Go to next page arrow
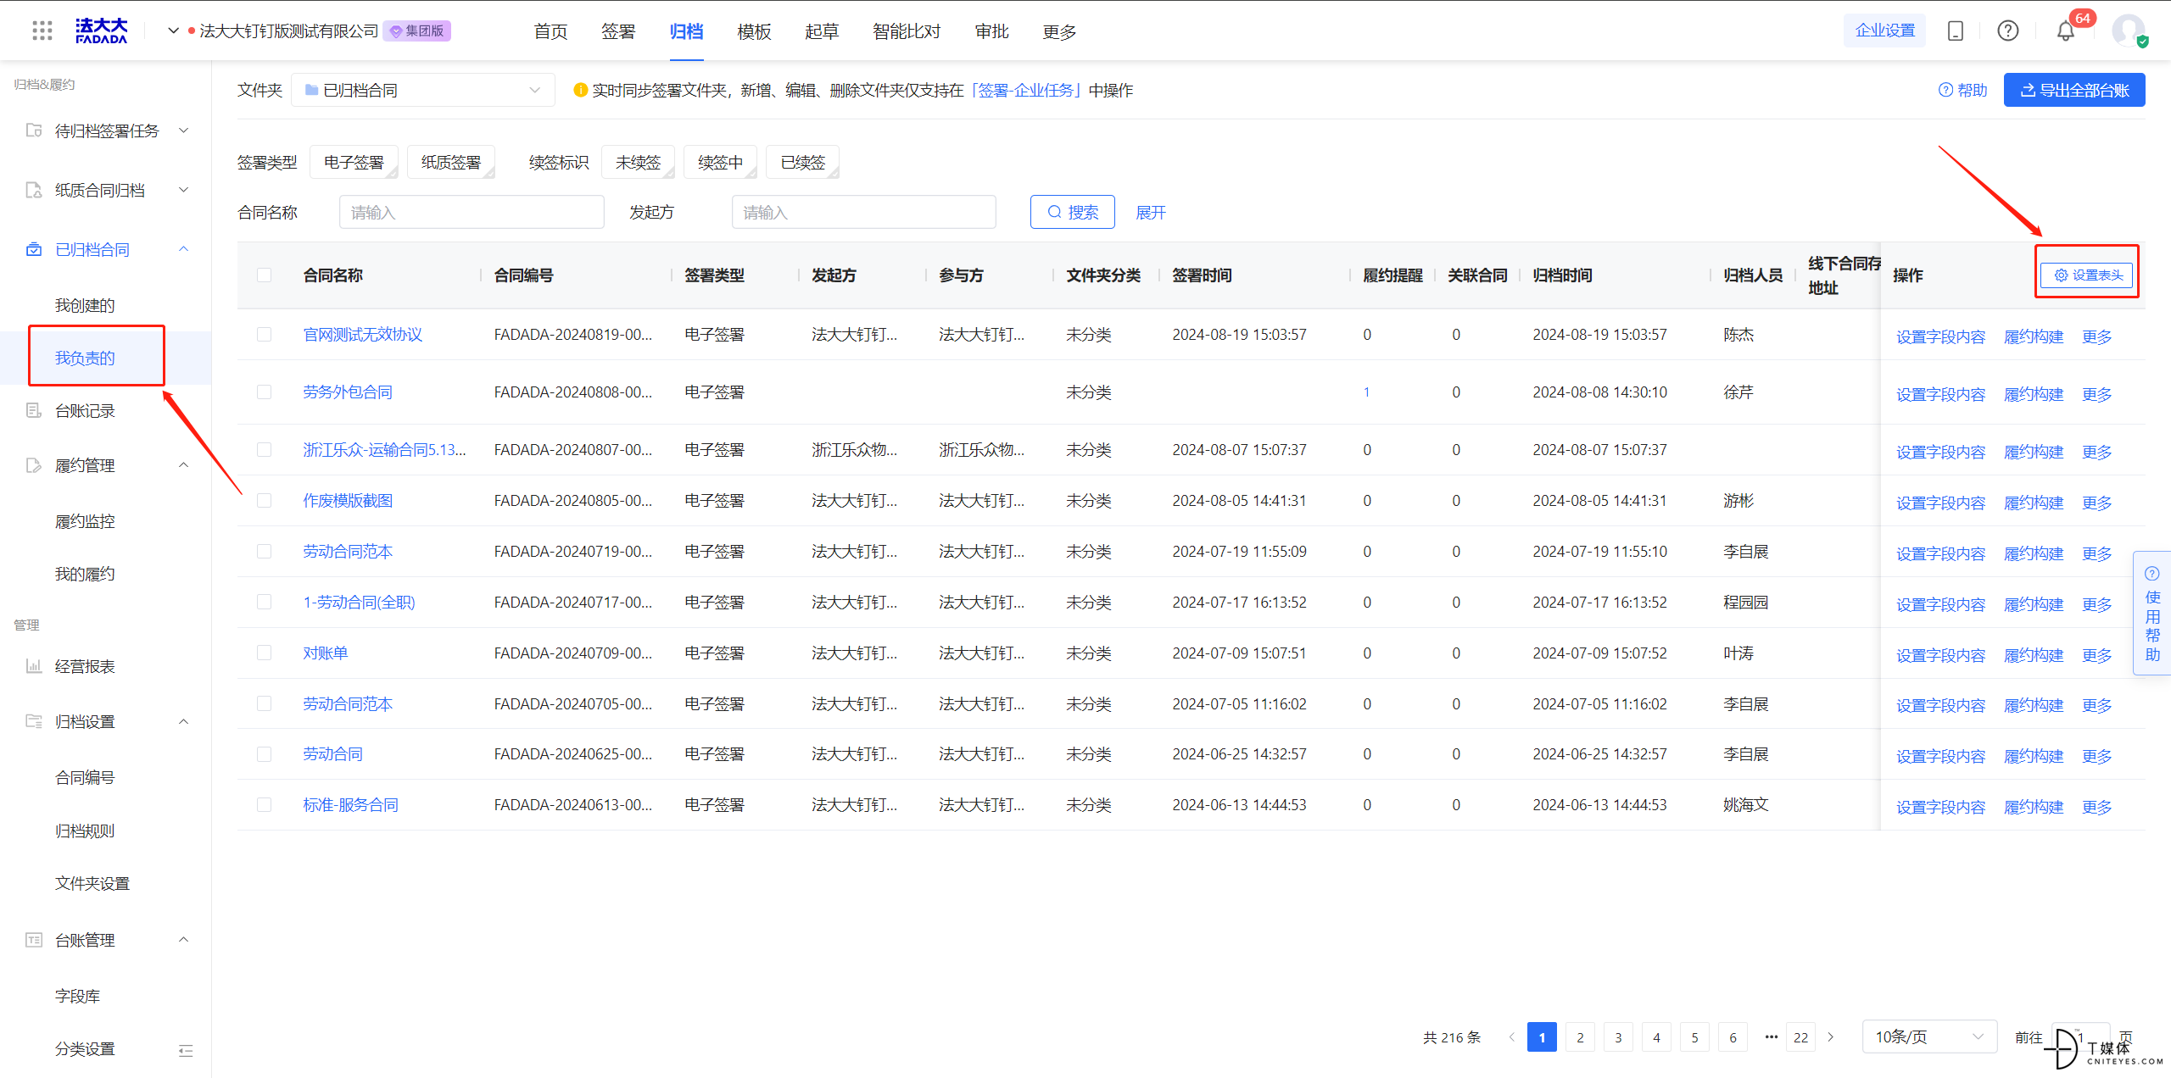 pyautogui.click(x=1831, y=1037)
